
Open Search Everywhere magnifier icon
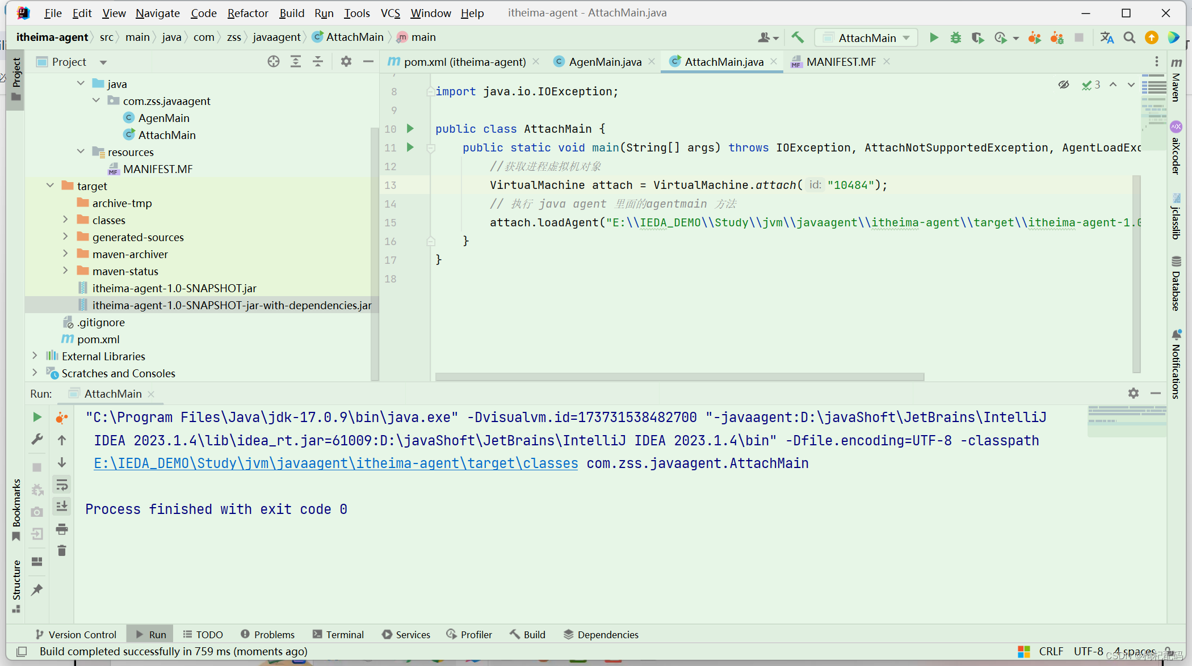tap(1130, 38)
